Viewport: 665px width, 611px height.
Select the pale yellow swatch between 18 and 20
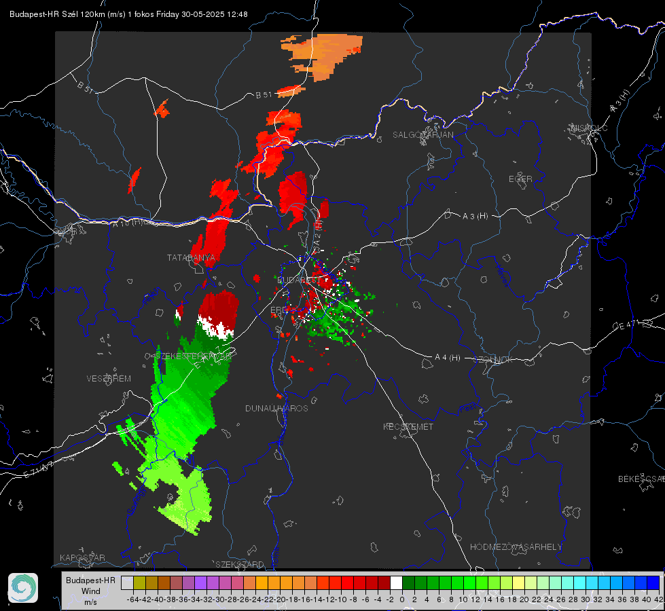tap(518, 582)
